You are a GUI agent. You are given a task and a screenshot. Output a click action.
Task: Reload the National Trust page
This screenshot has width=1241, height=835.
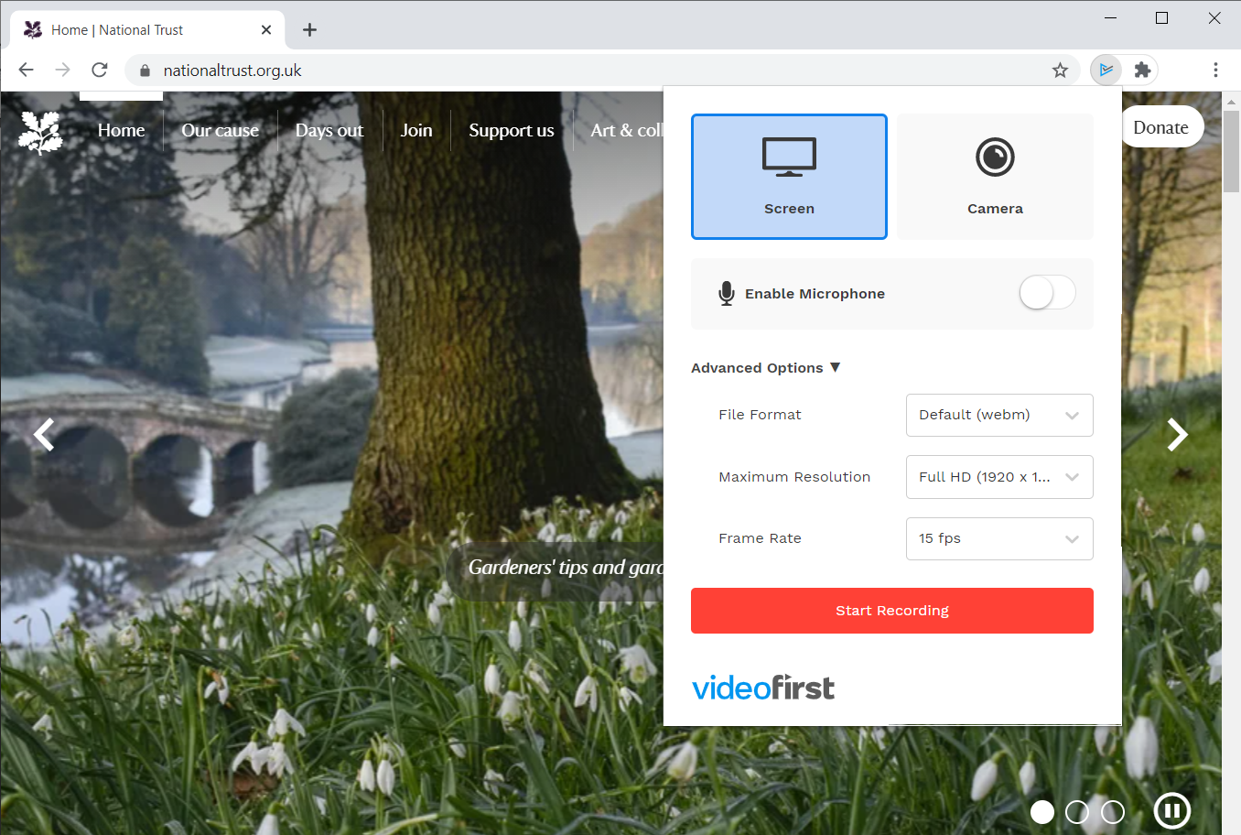[x=100, y=70]
